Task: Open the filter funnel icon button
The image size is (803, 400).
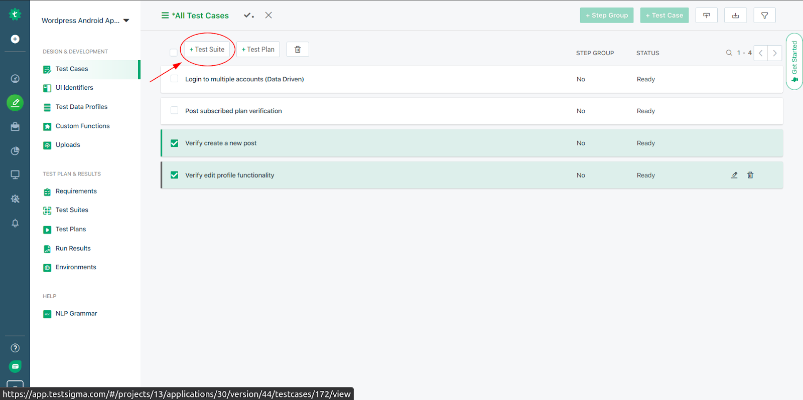Action: 764,16
